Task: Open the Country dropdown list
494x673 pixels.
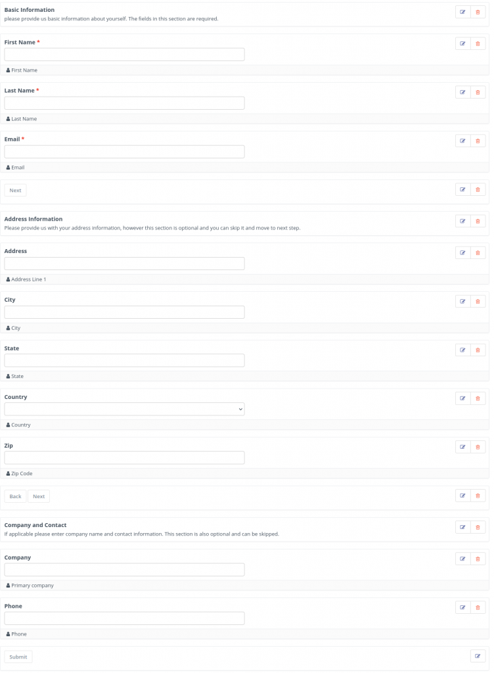Action: point(124,409)
